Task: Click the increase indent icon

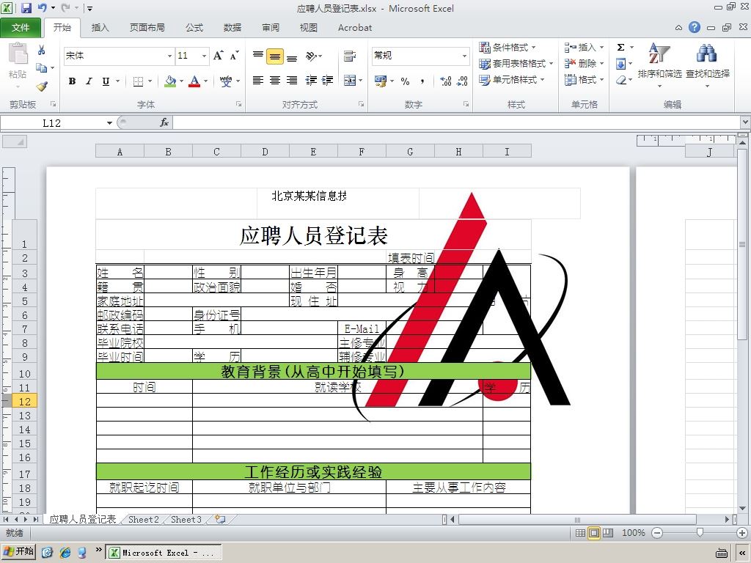Action: (x=328, y=81)
